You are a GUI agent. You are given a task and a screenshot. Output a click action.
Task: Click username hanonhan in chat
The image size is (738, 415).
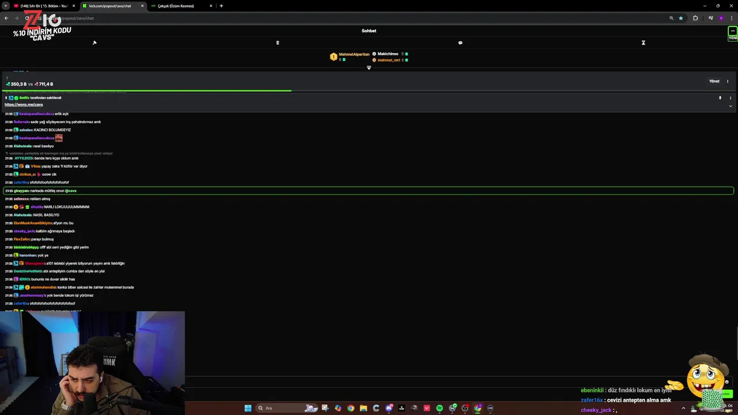[28, 255]
